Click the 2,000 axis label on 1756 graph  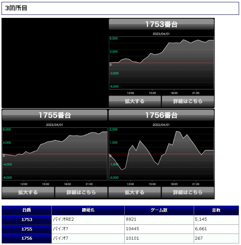[114, 129]
